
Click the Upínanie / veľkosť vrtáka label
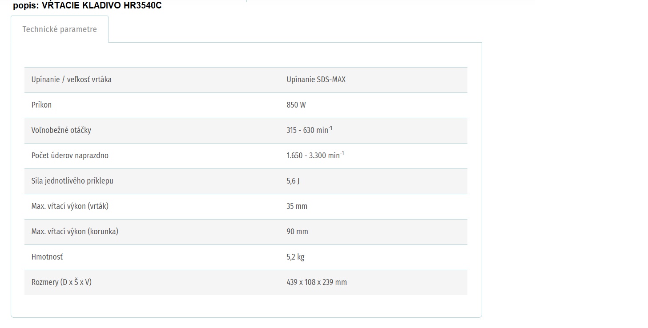click(x=72, y=80)
